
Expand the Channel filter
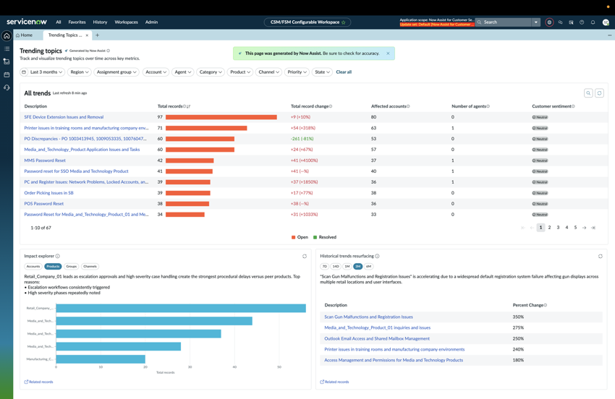(268, 72)
